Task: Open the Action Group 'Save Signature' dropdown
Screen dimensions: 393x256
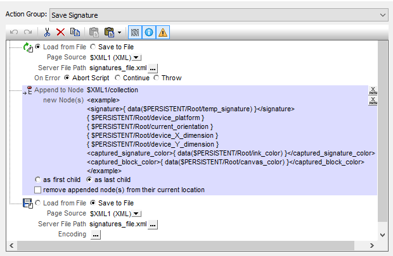Action: tap(381, 14)
